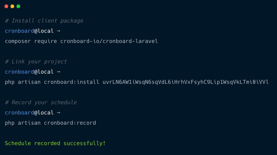The height and width of the screenshot is (155, 277).
Task: Click the red close window button
Action: pyautogui.click(x=6, y=6)
